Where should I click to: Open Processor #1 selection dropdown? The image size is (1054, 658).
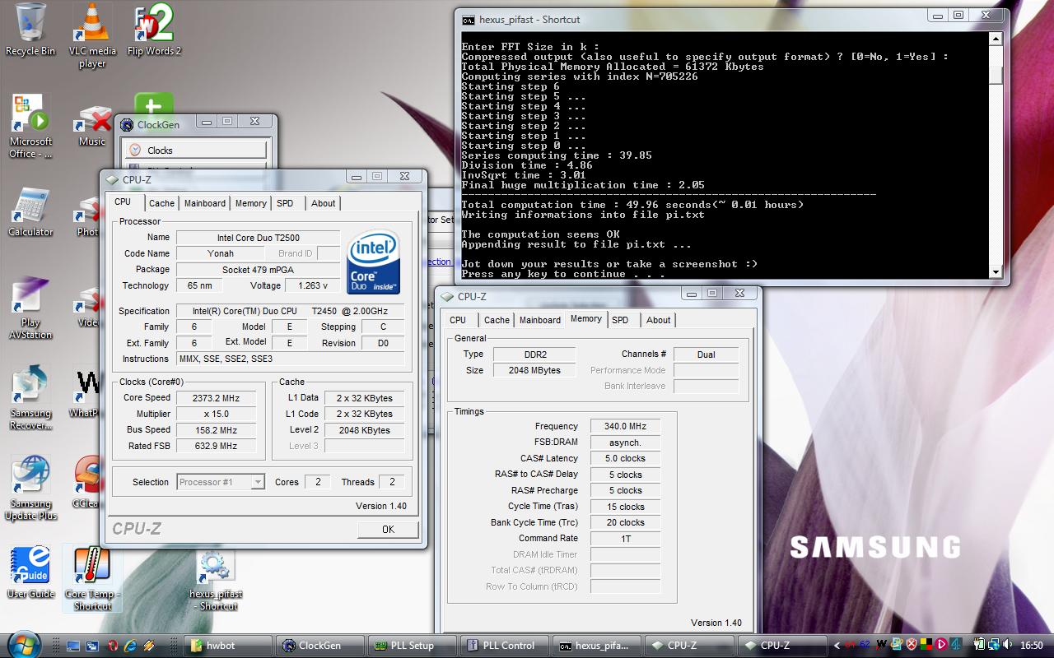(221, 482)
